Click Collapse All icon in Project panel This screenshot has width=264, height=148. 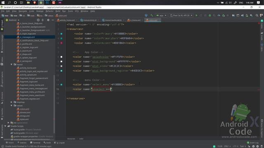43,20
